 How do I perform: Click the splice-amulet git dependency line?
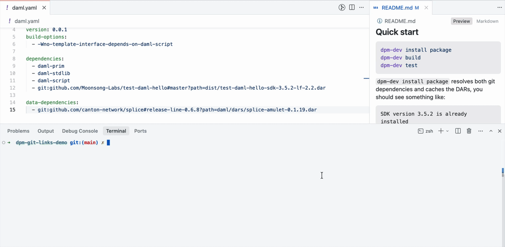(x=174, y=110)
